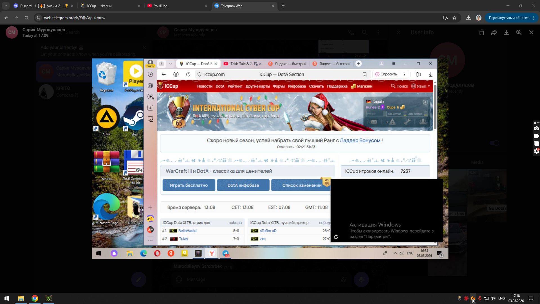Image resolution: width=540 pixels, height=304 pixels.
Task: Open network settings tray icon
Action: click(487, 298)
